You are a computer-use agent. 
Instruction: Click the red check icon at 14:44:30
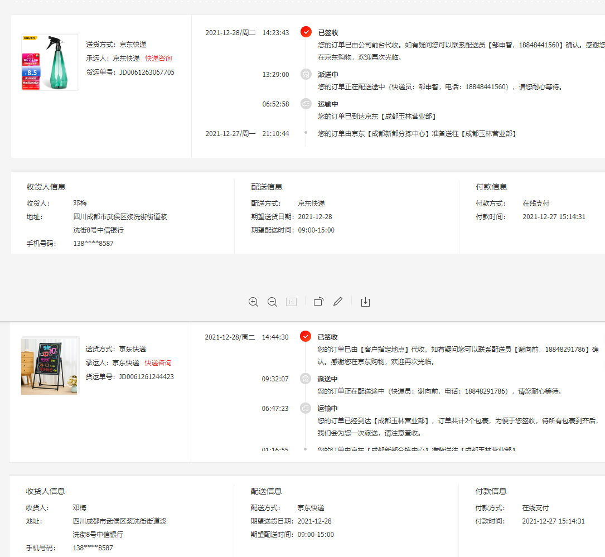[x=305, y=336]
